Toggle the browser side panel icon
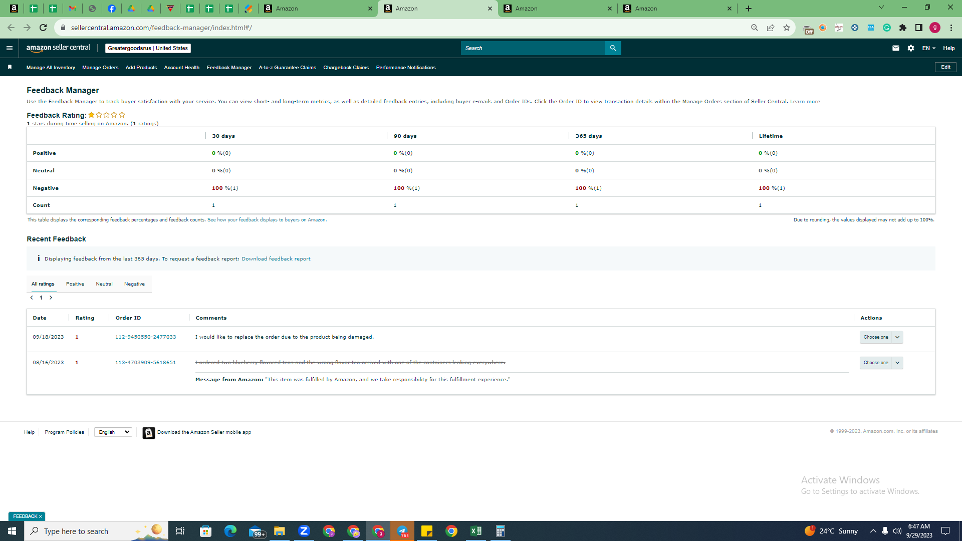 pos(919,28)
